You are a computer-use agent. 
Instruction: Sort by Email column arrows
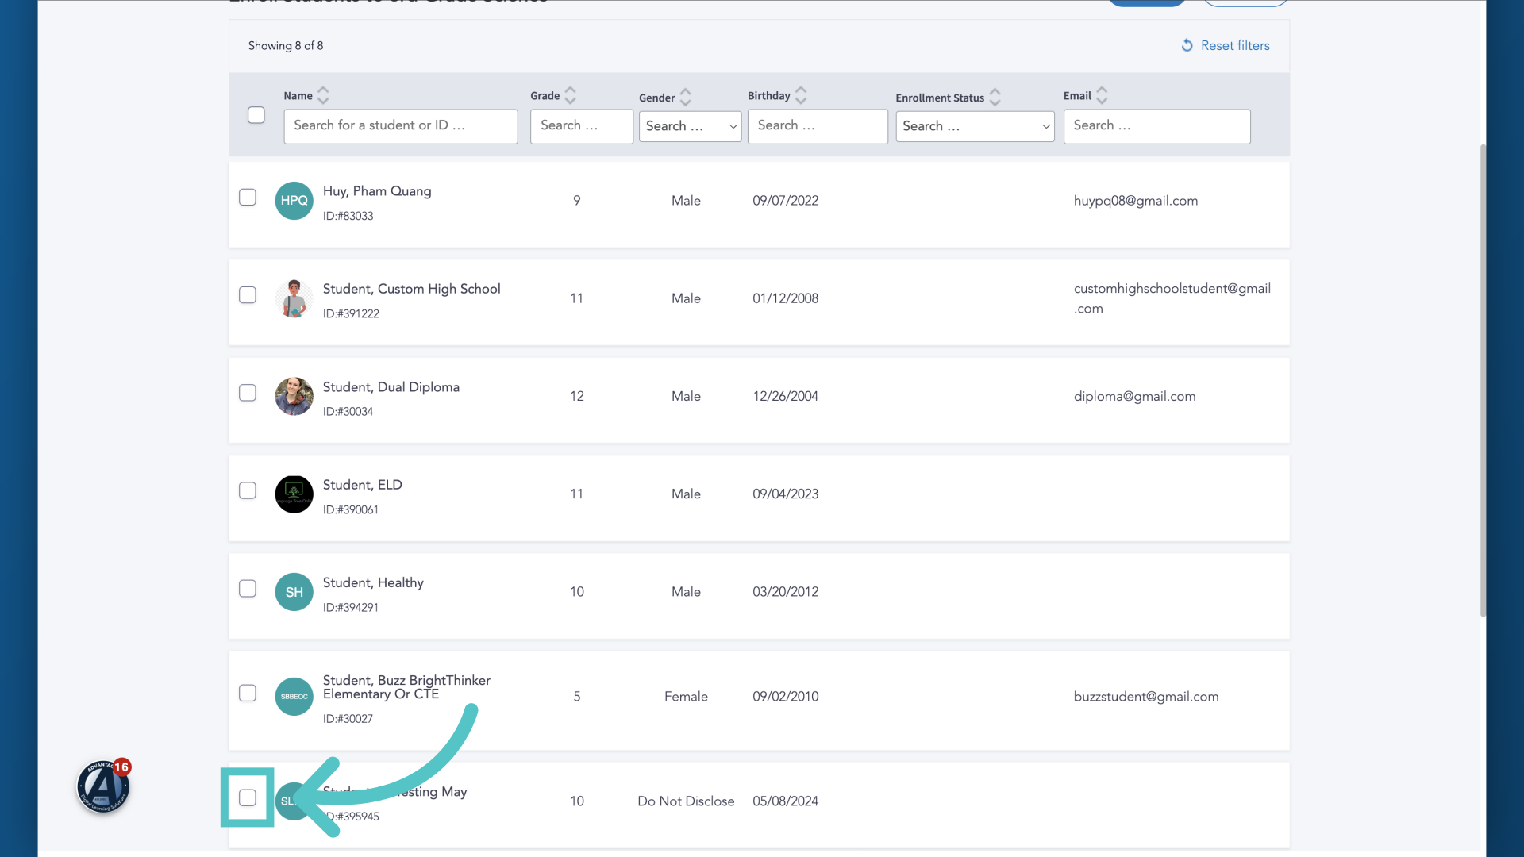coord(1102,95)
